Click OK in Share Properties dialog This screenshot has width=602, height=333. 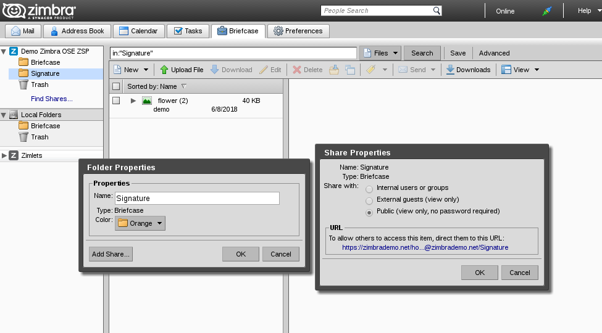click(480, 273)
